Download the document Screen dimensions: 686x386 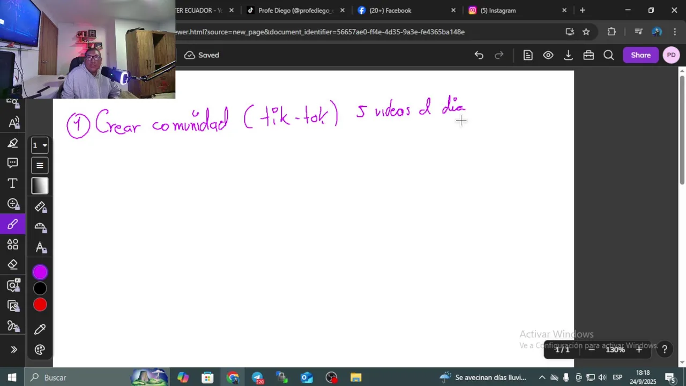pyautogui.click(x=569, y=55)
